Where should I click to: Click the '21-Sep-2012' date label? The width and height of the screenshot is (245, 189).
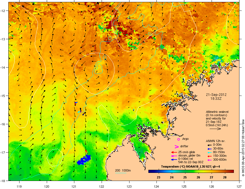click(x=216, y=95)
